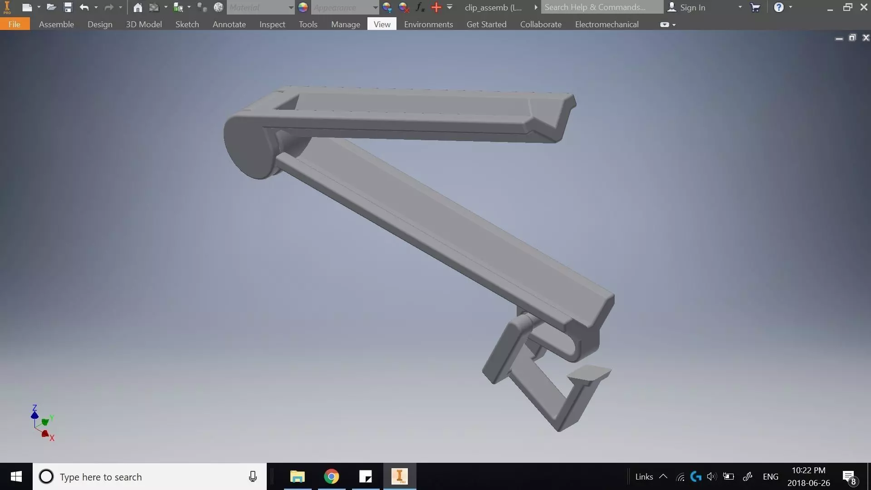871x490 pixels.
Task: Switch to the Assemble ribbon tab
Action: point(56,24)
